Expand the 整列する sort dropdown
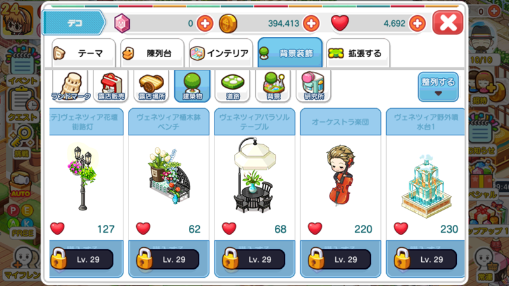Viewport: 509px width, 286px height. [x=438, y=86]
